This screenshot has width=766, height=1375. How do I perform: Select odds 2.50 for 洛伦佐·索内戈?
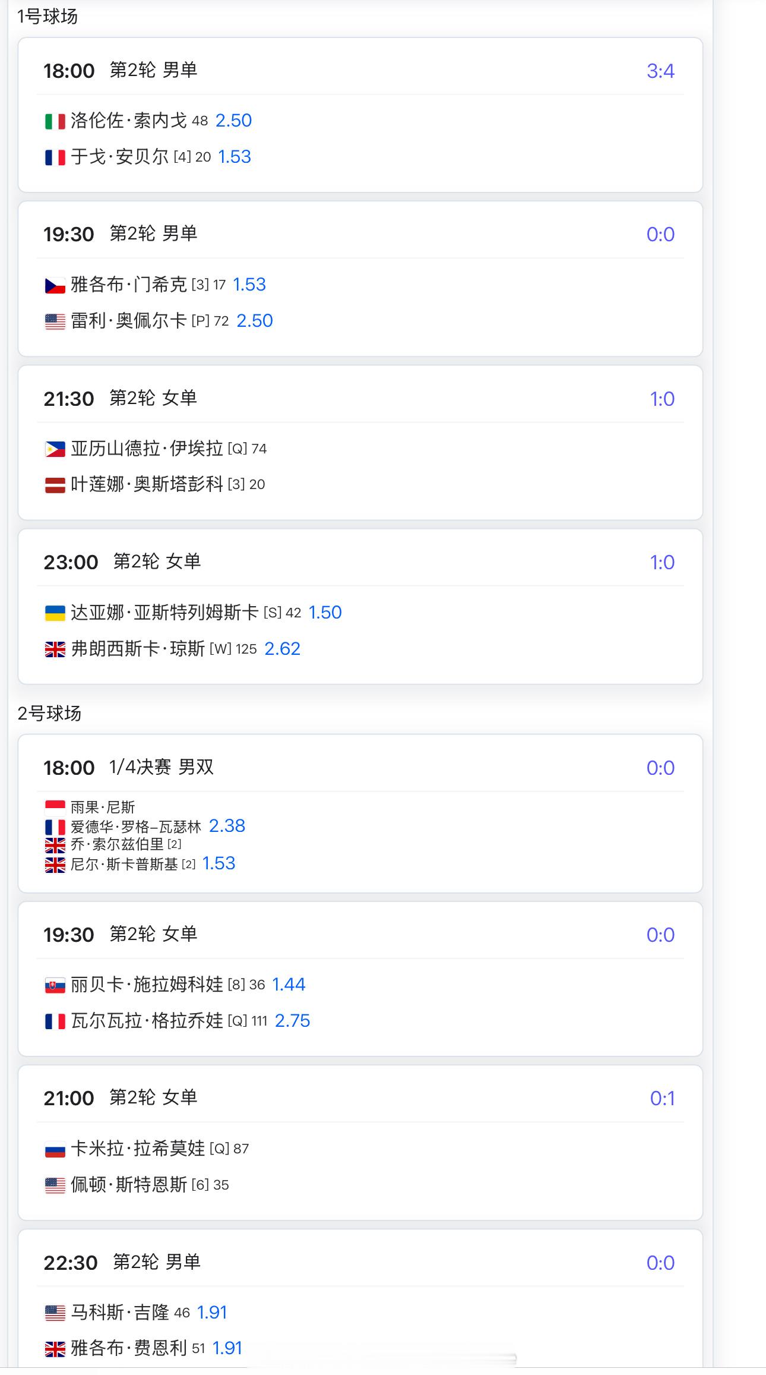233,121
